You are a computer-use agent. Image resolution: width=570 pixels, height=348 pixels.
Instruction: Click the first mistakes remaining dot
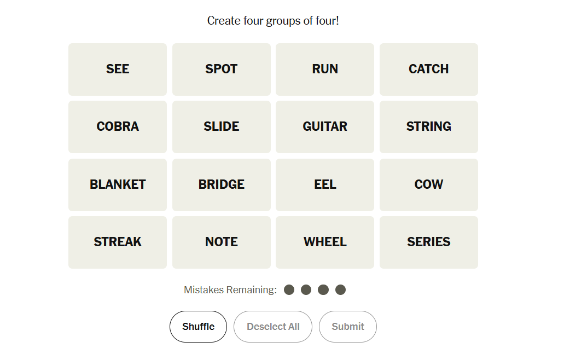click(x=289, y=290)
